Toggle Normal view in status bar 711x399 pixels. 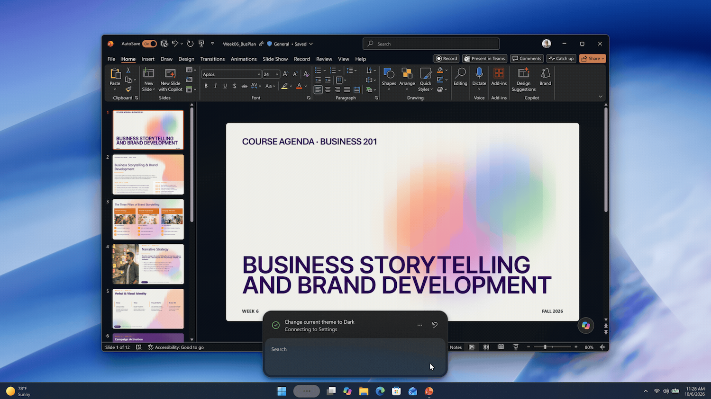(x=472, y=347)
